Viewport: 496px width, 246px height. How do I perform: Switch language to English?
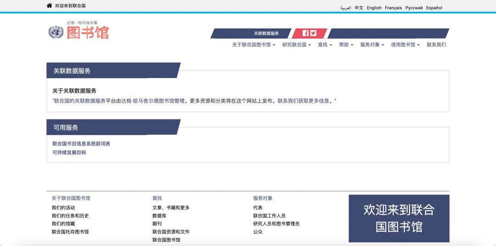coord(374,8)
